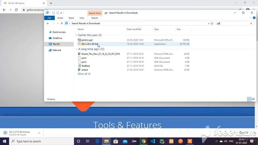The image size is (258, 145).
Task: Switch to large icons view icon
Action: pyautogui.click(x=254, y=99)
